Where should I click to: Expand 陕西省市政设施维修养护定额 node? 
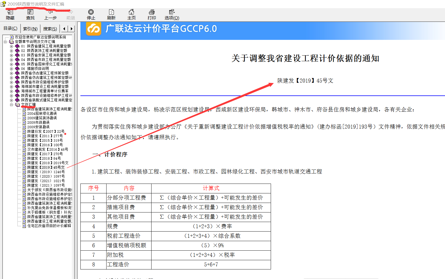[12, 82]
